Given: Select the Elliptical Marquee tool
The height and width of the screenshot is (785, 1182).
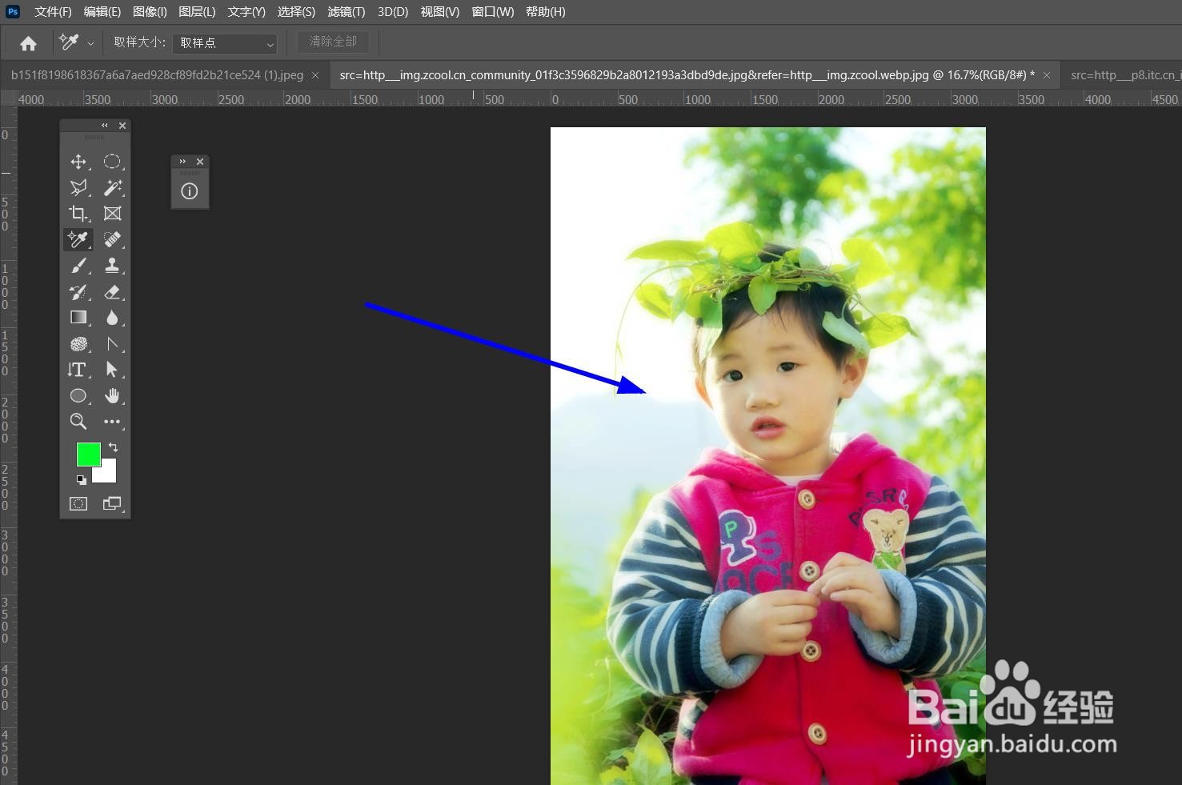Looking at the screenshot, I should coord(112,162).
